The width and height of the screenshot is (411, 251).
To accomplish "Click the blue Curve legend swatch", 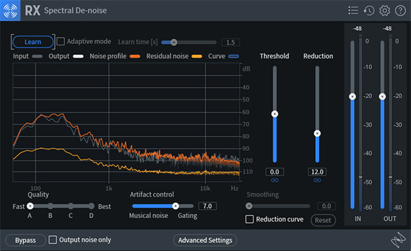I will pos(234,56).
